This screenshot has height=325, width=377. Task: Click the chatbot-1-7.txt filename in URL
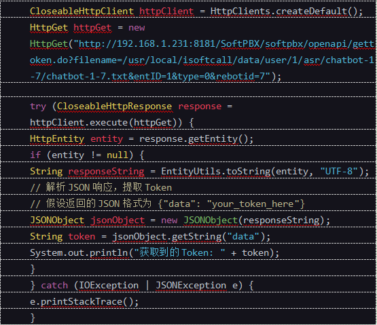pyautogui.click(x=87, y=77)
